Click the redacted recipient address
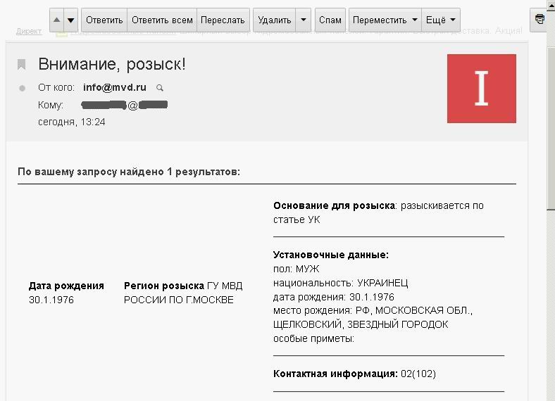555x401 pixels. tap(124, 105)
